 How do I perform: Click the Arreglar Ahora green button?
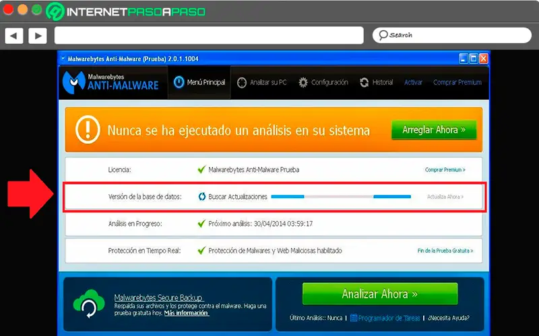(x=434, y=130)
